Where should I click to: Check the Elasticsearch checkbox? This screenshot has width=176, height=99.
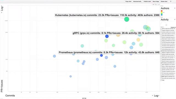click(x=161, y=39)
